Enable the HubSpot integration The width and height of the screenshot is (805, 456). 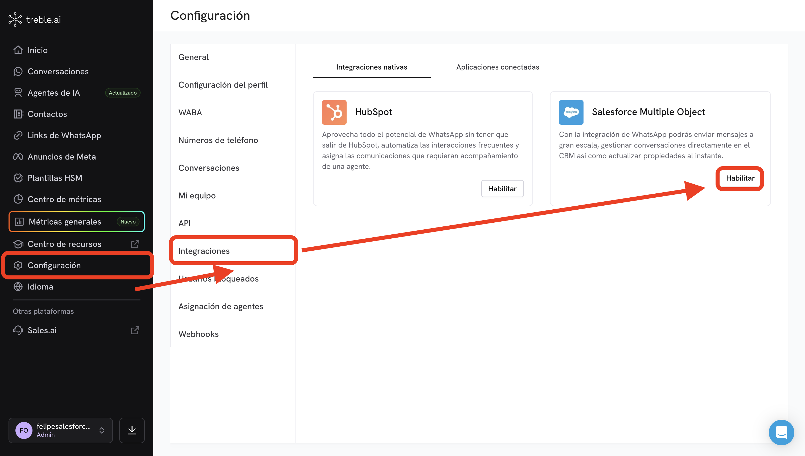coord(502,189)
